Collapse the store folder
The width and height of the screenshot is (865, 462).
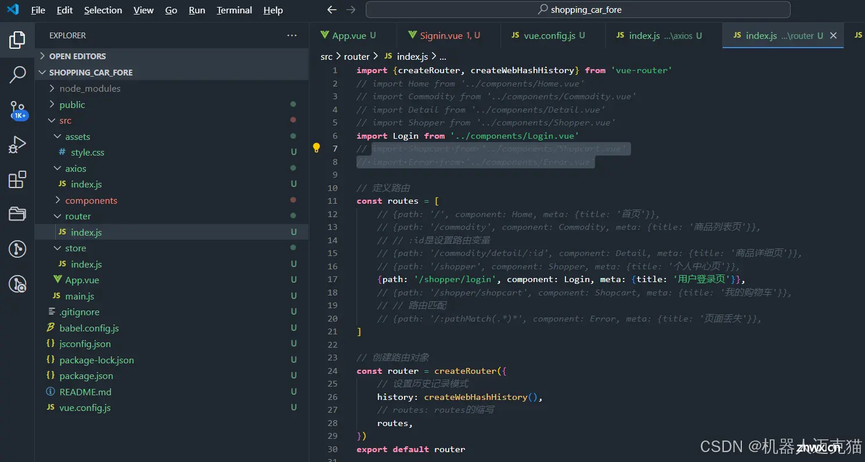(x=172, y=248)
